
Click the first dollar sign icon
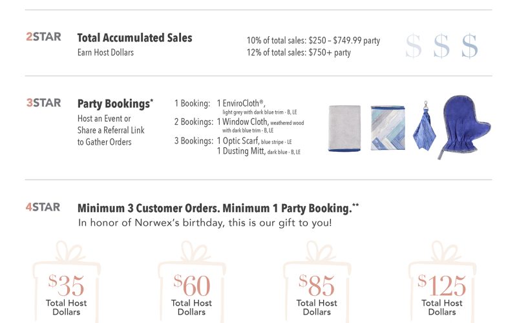(x=414, y=47)
